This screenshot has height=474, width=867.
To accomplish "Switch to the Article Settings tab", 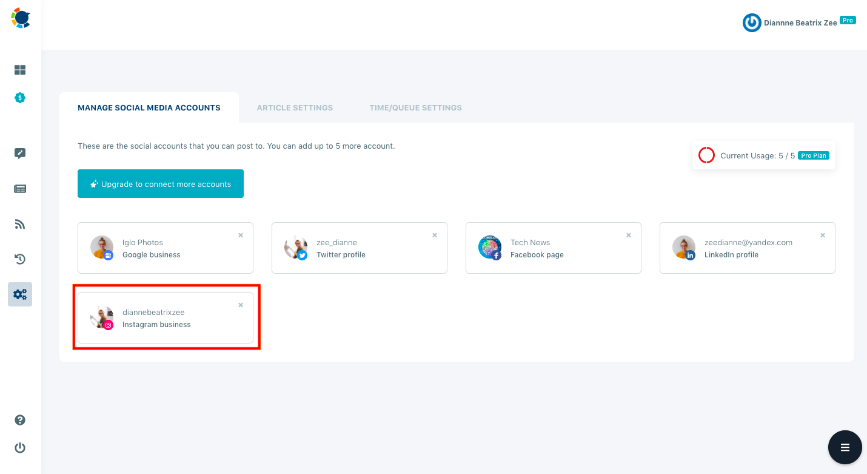I will pyautogui.click(x=295, y=107).
